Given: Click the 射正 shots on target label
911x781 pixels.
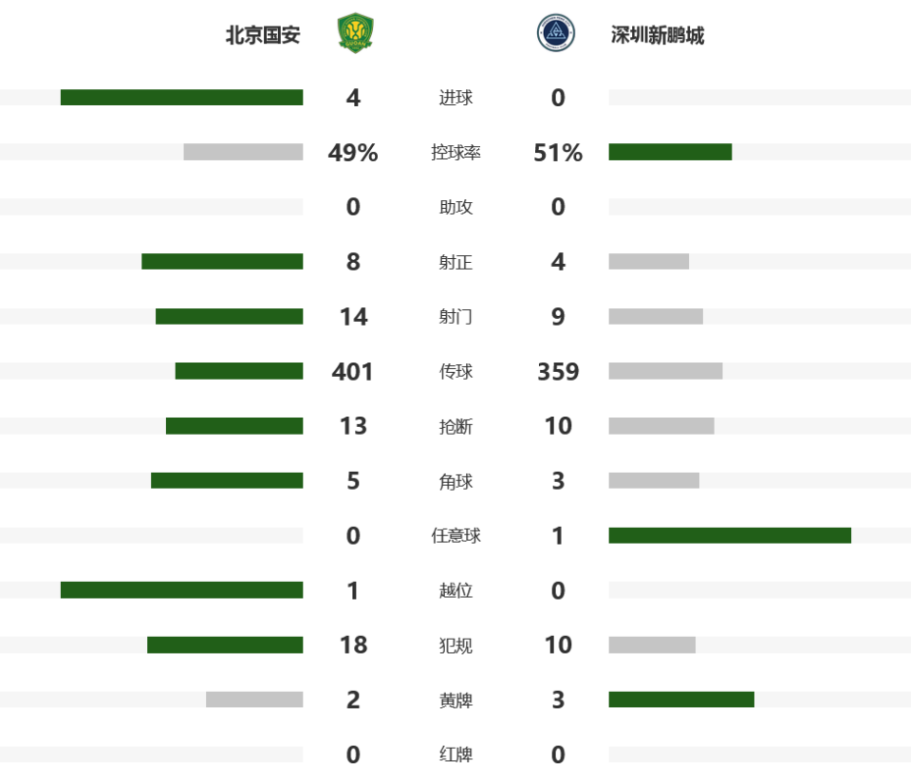Looking at the screenshot, I should pyautogui.click(x=455, y=262).
